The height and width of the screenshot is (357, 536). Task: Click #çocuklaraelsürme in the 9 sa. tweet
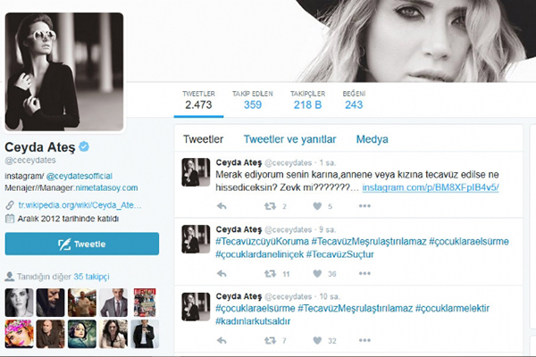tap(469, 242)
